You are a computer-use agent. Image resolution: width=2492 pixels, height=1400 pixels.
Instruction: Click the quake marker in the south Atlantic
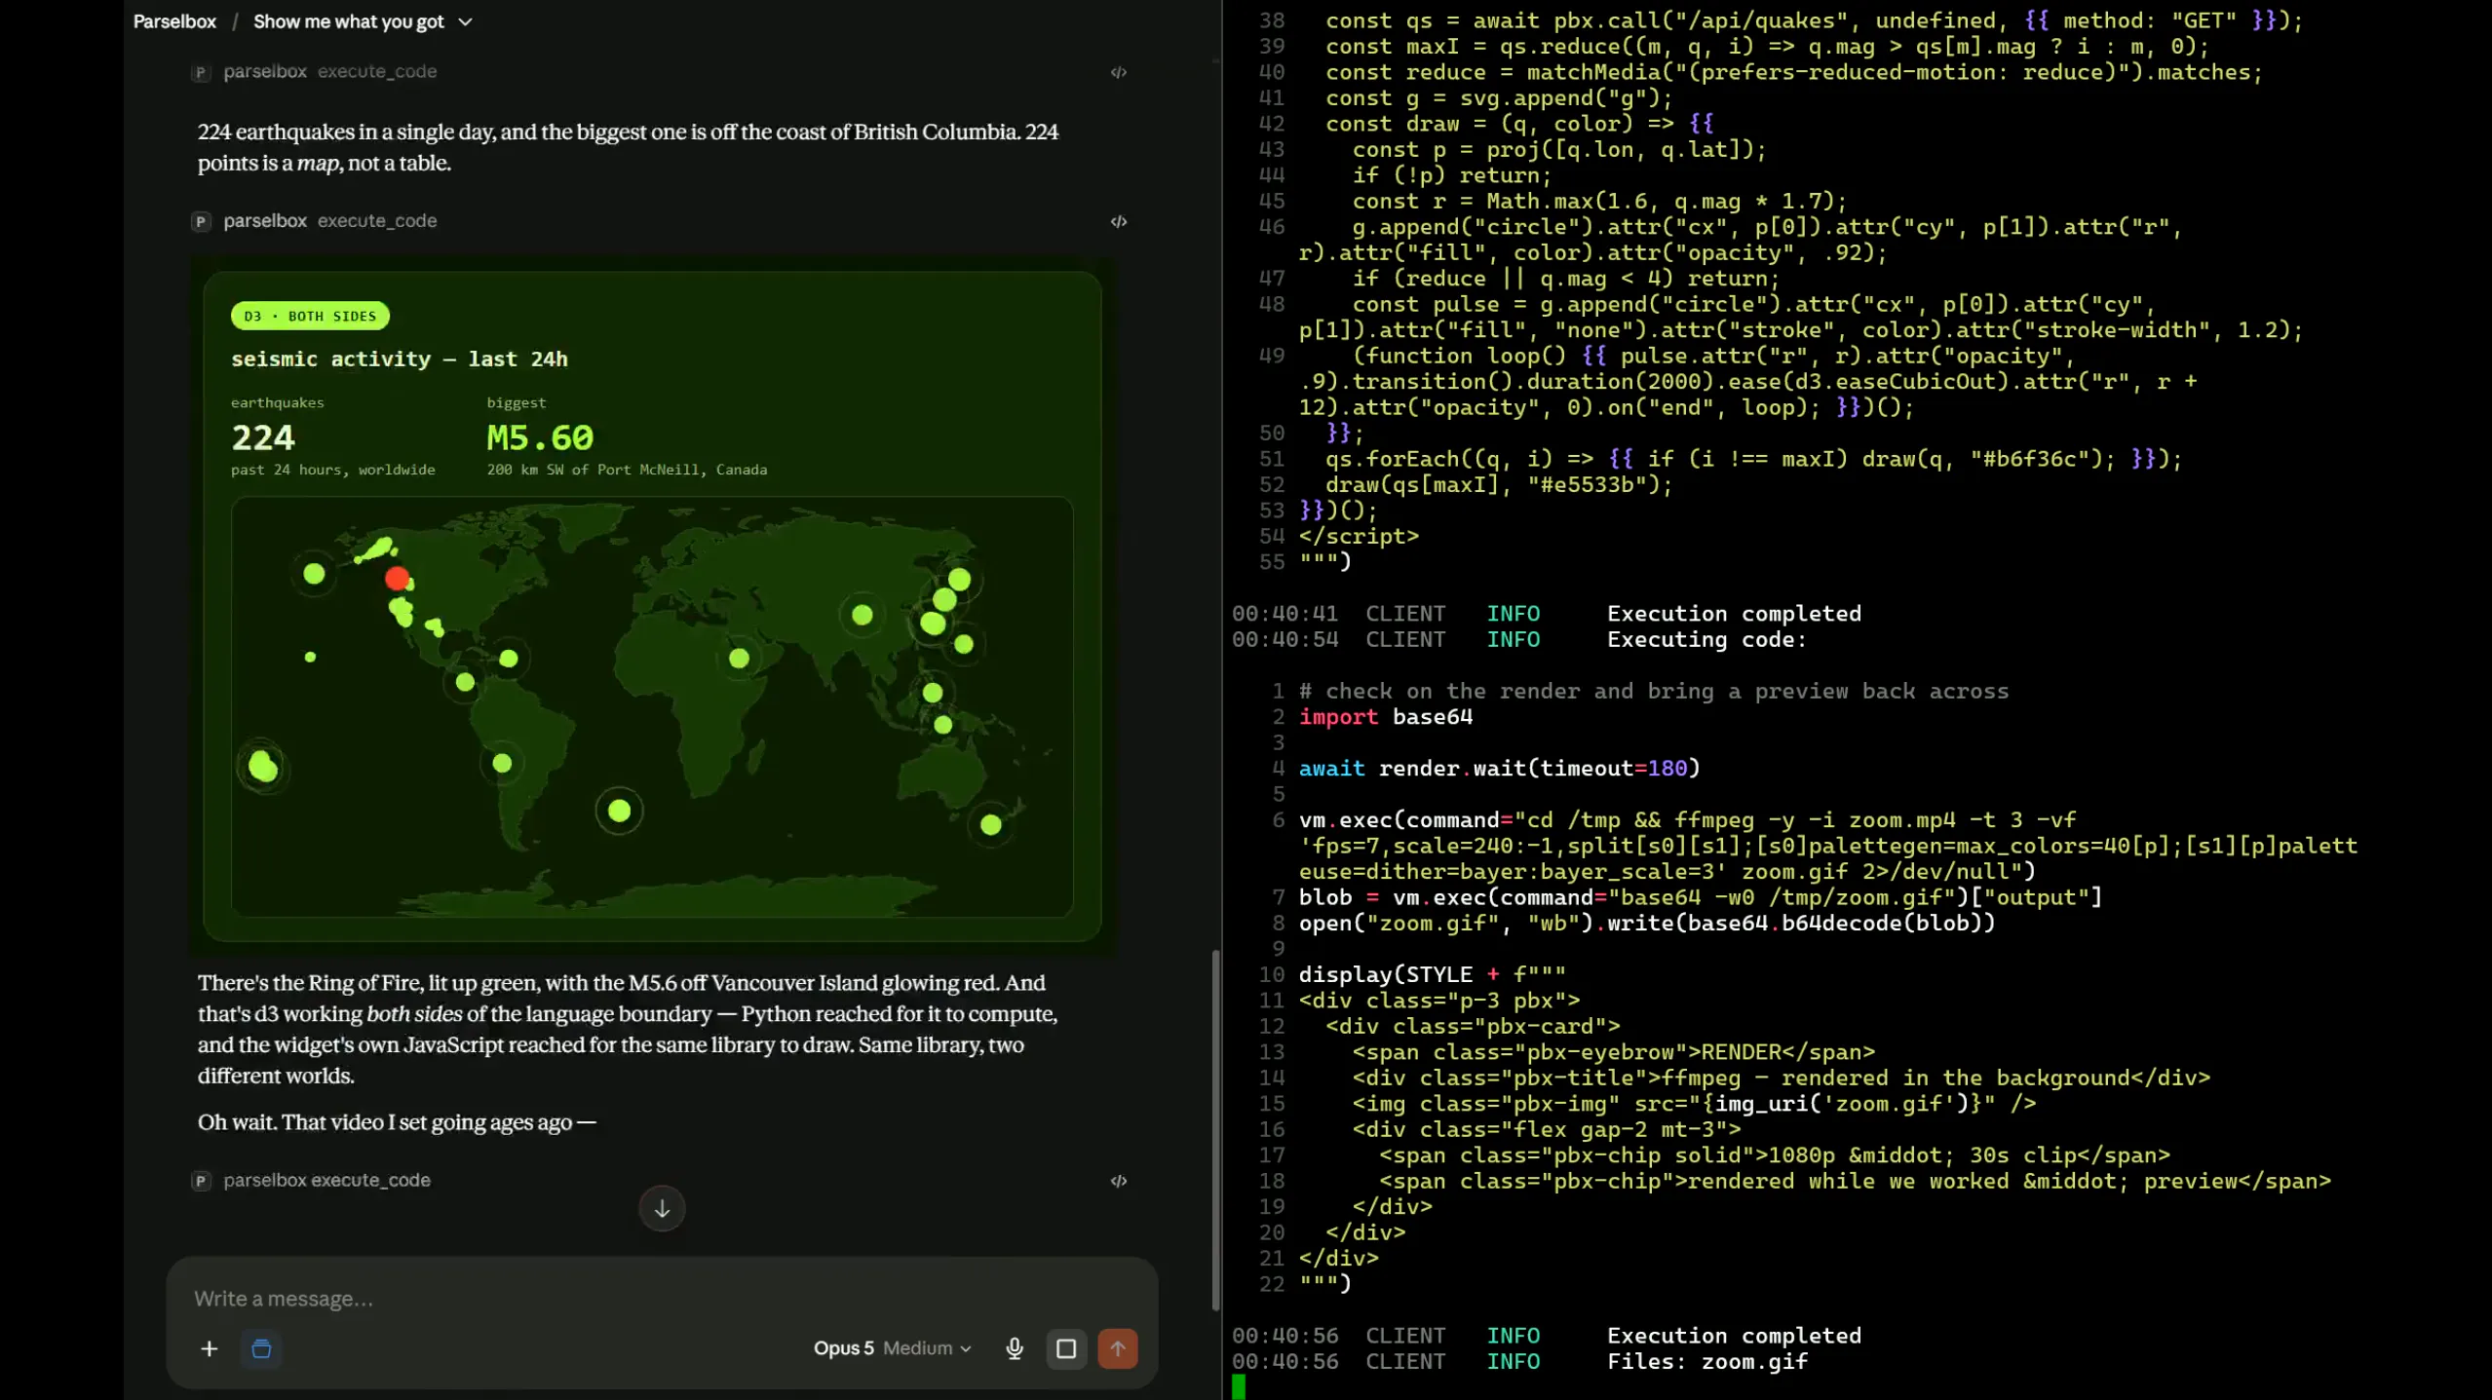tap(619, 811)
